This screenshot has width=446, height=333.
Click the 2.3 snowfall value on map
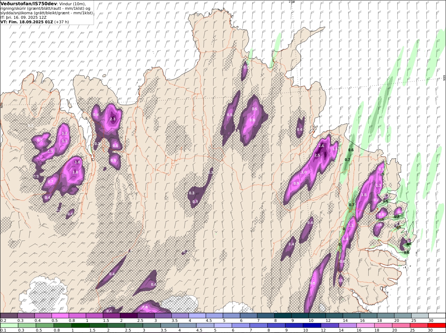point(112,119)
